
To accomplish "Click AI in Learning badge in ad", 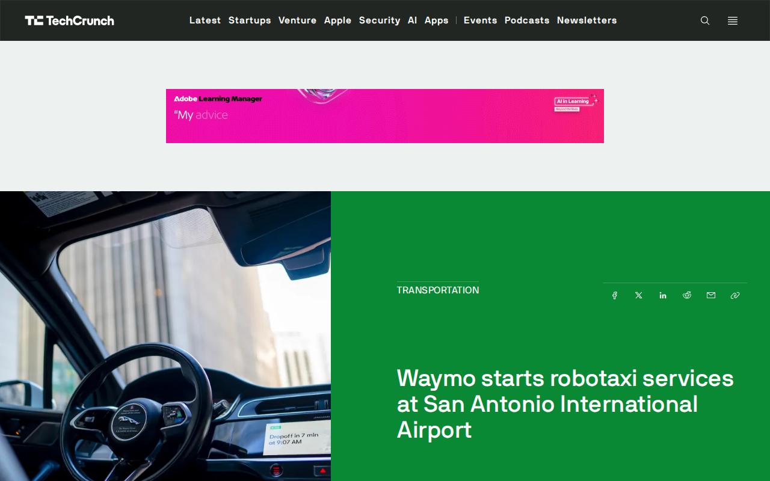I will tap(576, 103).
